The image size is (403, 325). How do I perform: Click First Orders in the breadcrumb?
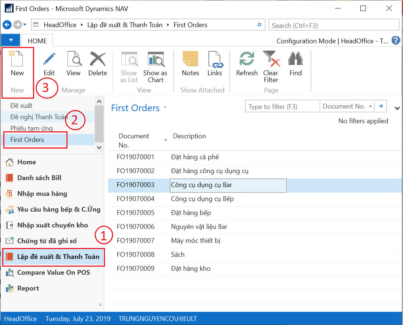pyautogui.click(x=190, y=25)
